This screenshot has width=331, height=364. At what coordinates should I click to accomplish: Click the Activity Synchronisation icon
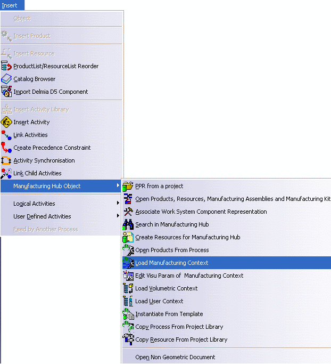point(6,160)
